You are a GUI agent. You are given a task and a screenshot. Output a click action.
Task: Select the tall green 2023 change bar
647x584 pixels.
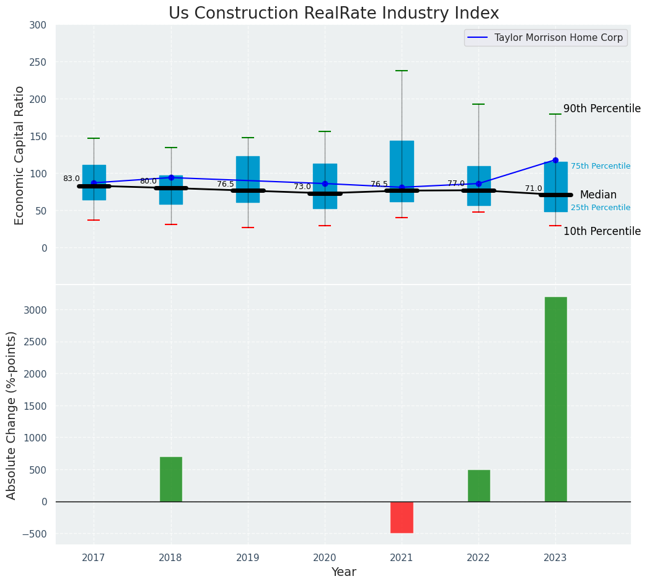[x=555, y=399]
